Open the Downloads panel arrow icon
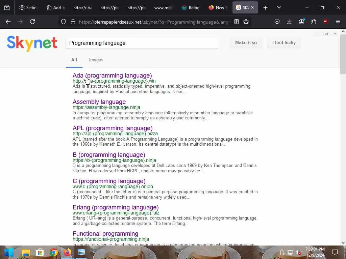The width and height of the screenshot is (346, 259). [289, 22]
